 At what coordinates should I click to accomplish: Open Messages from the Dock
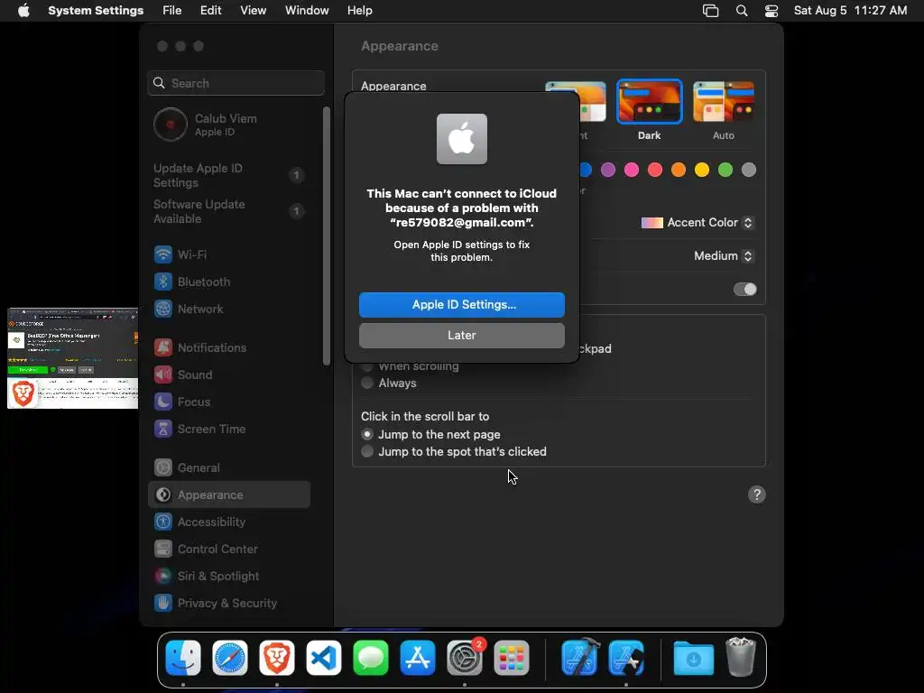(371, 658)
